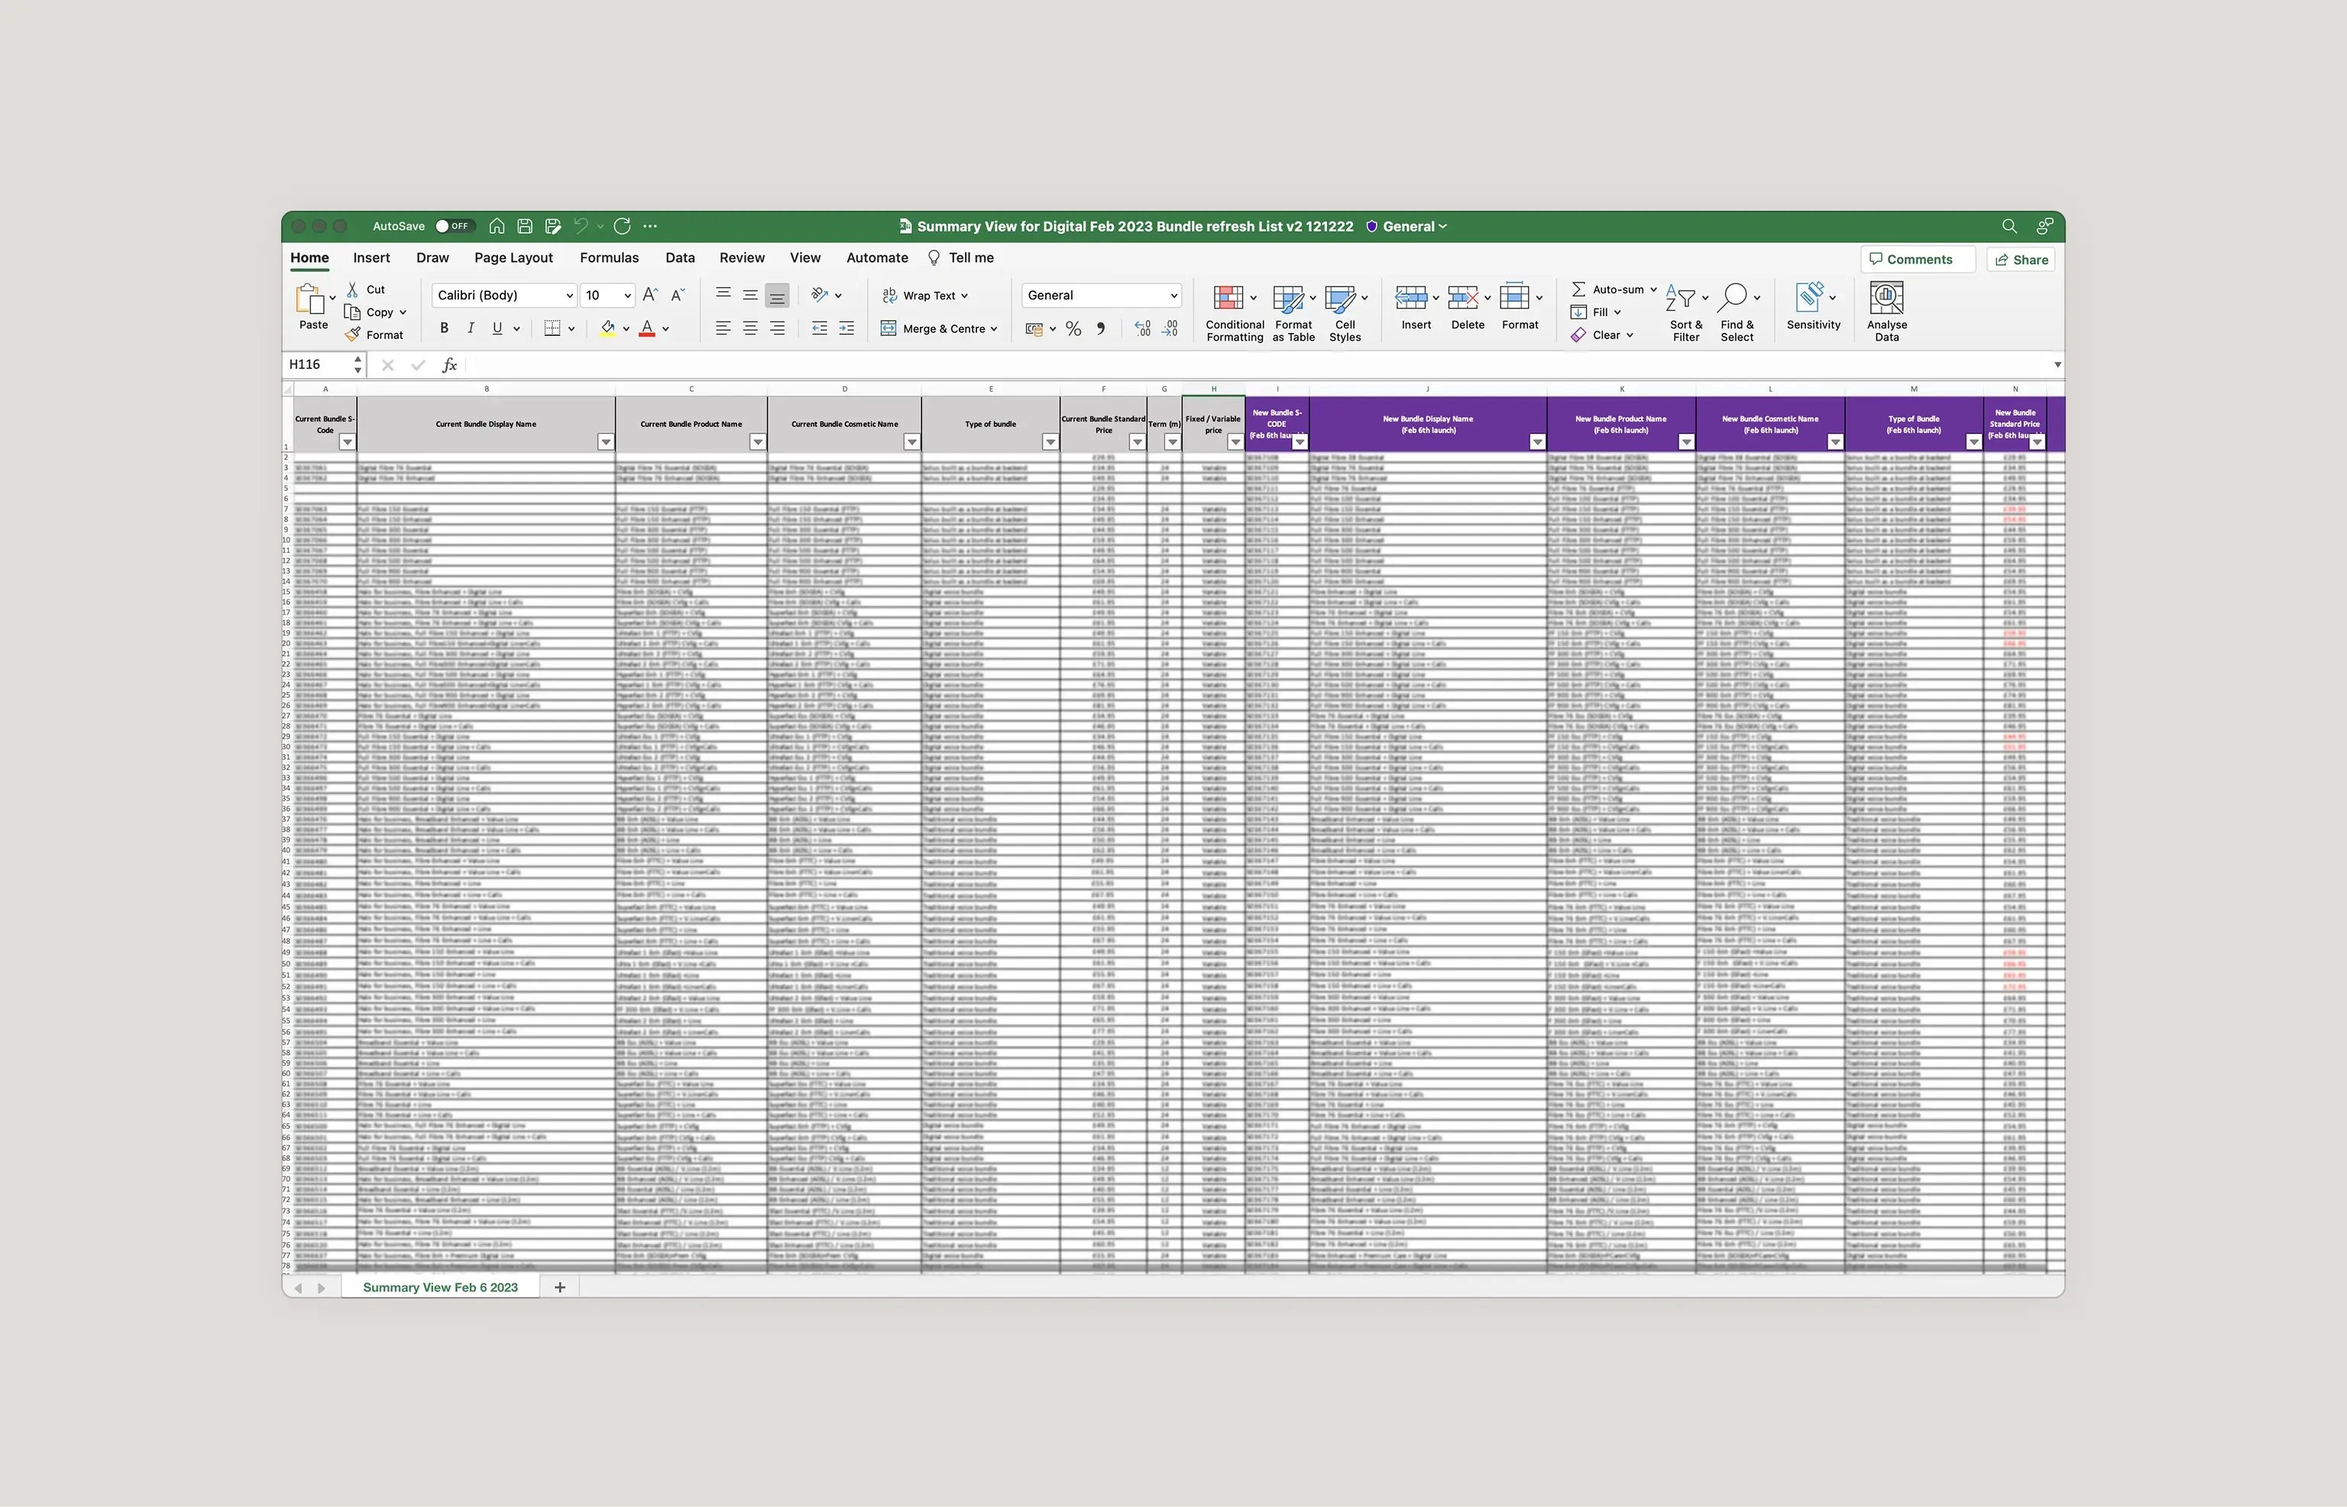Click the Increase decimal icon
2347x1507 pixels.
point(1142,328)
